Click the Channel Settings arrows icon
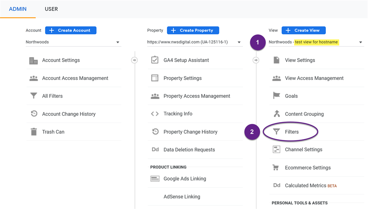Screen dimensions: 368x209 pos(276,149)
